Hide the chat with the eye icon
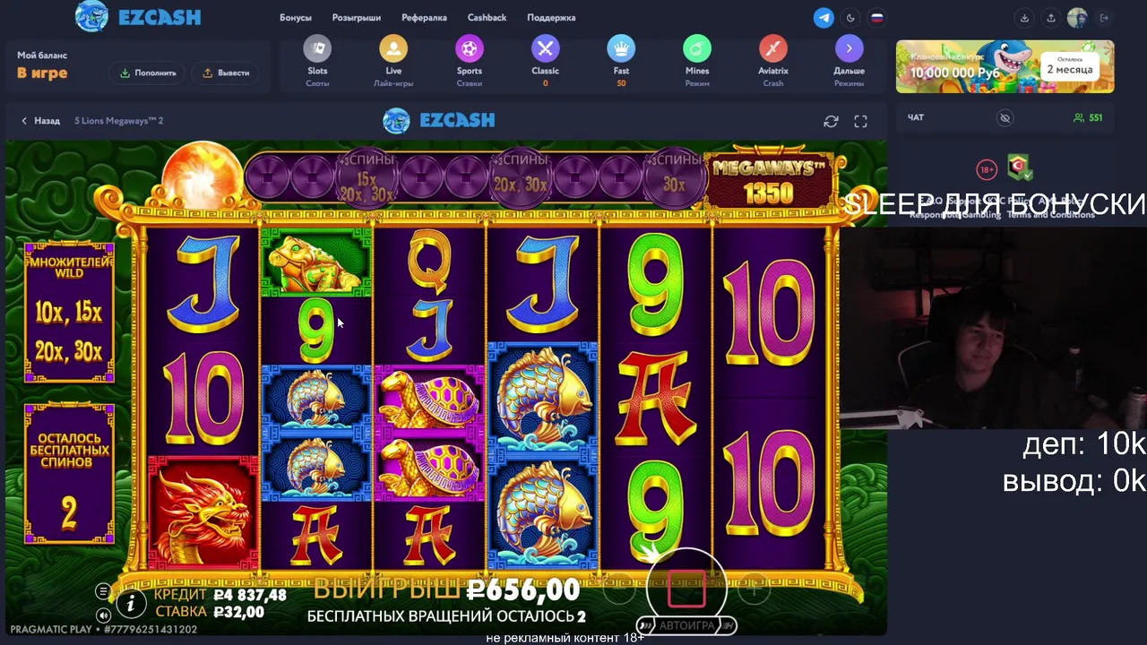Screen dimensions: 1147x645 (1005, 117)
